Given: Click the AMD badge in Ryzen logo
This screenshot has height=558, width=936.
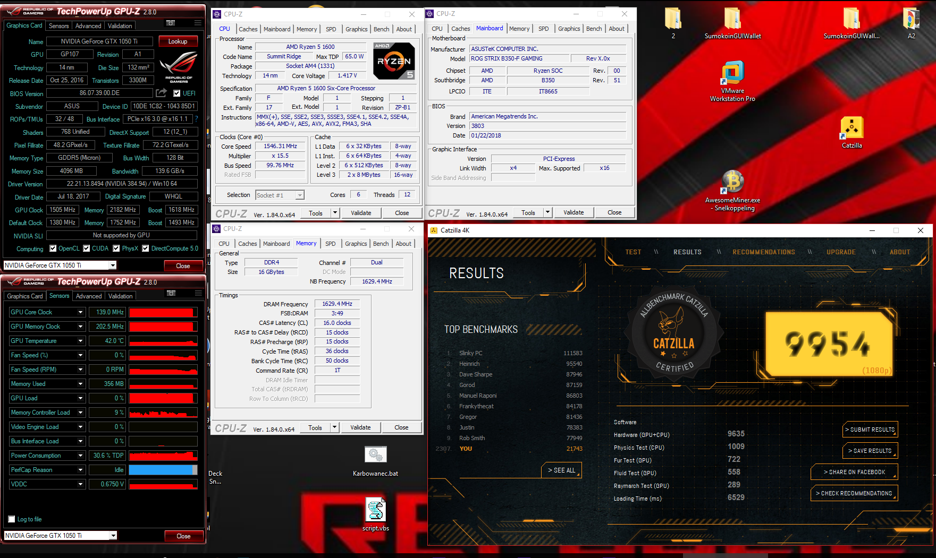Looking at the screenshot, I should (382, 46).
